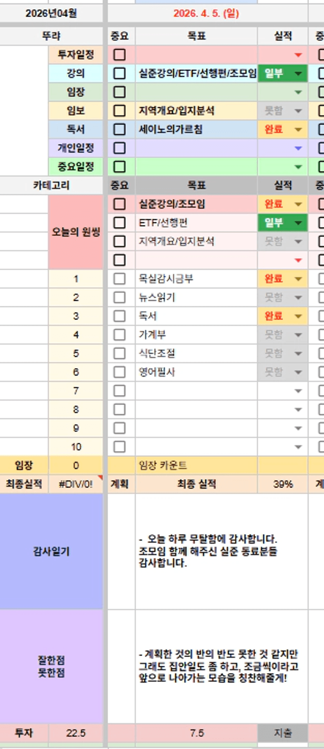Click the gratitude text starting 오늘 하루 무탈함에
The width and height of the screenshot is (324, 749).
click(x=208, y=551)
